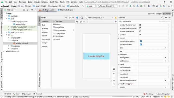Open the Event Log
174x98 pixels.
click(148, 94)
